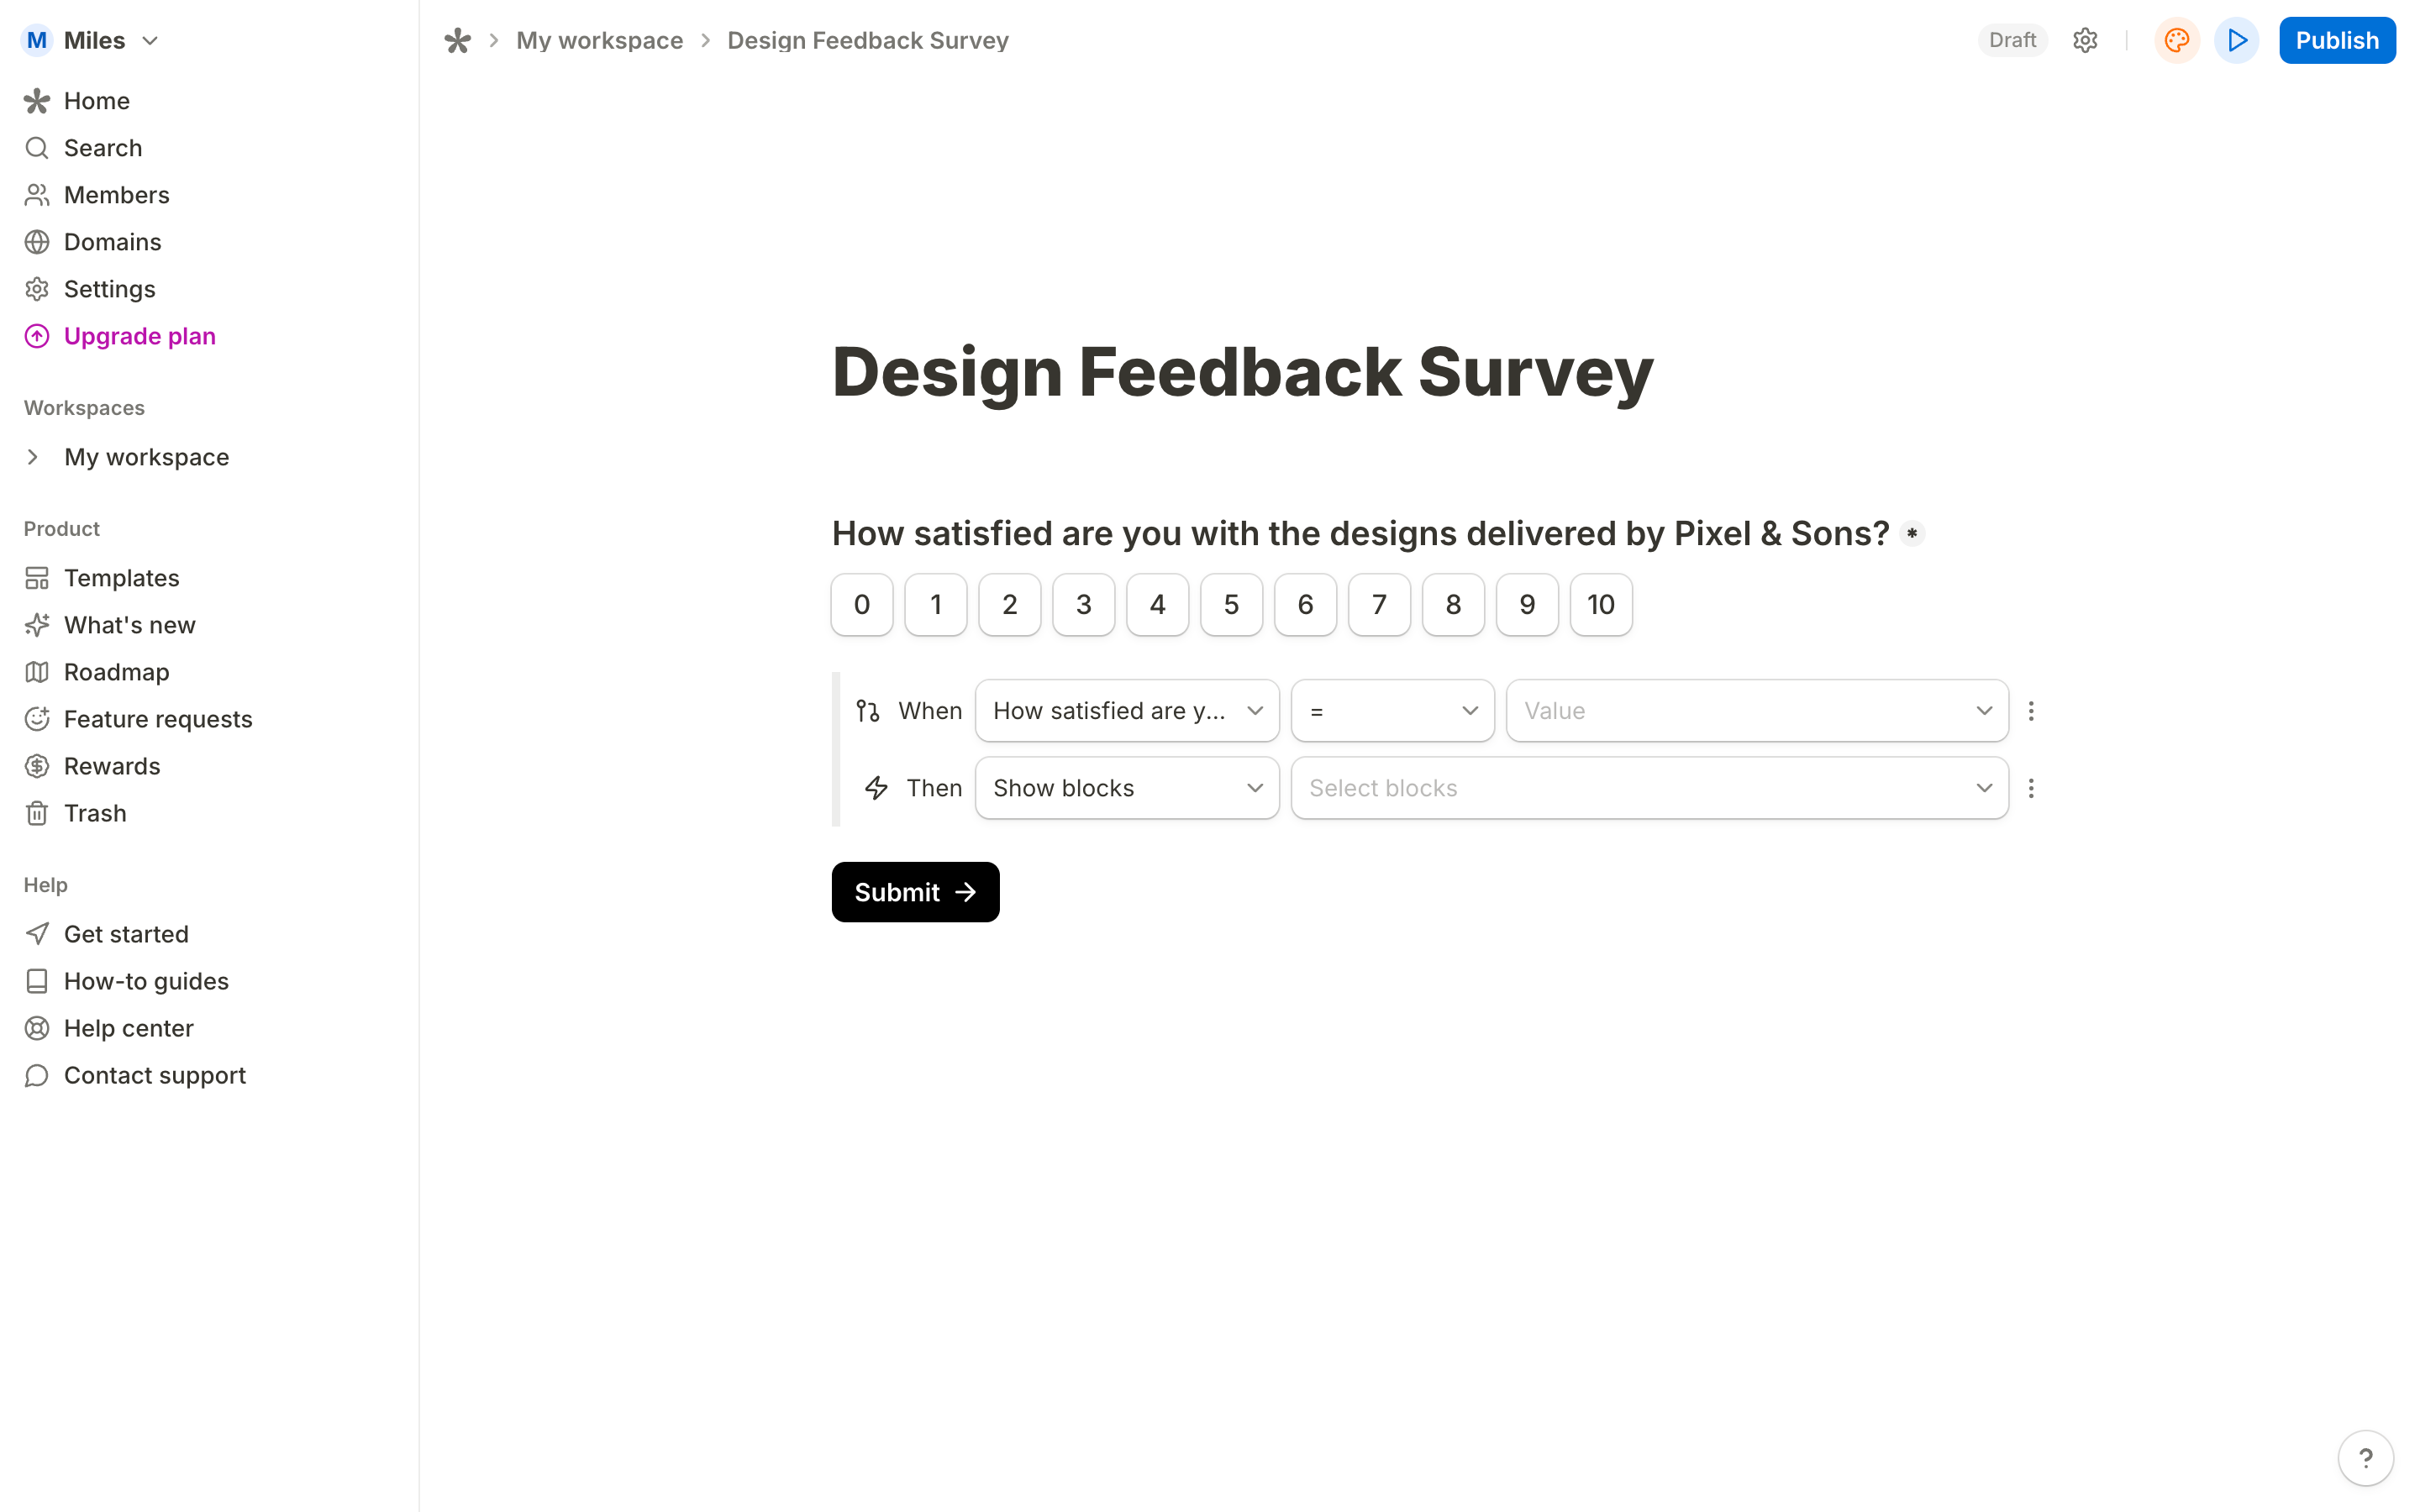Select rating 7 on the satisfaction scale
The width and height of the screenshot is (2420, 1512).
[x=1379, y=604]
